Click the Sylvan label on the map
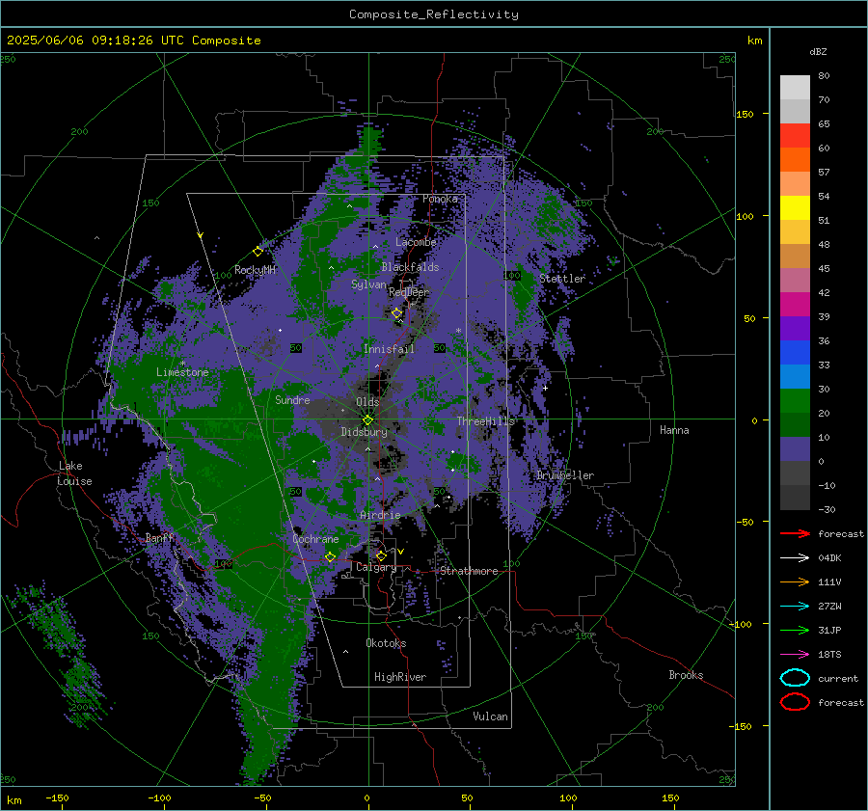The height and width of the screenshot is (811, 868). coord(368,284)
